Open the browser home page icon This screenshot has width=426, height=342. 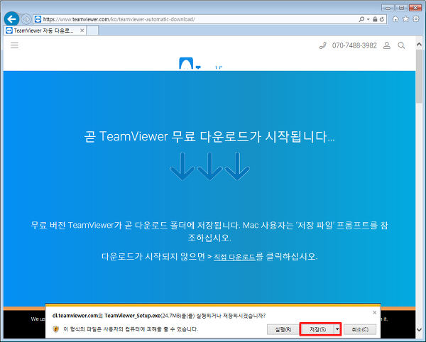click(395, 19)
